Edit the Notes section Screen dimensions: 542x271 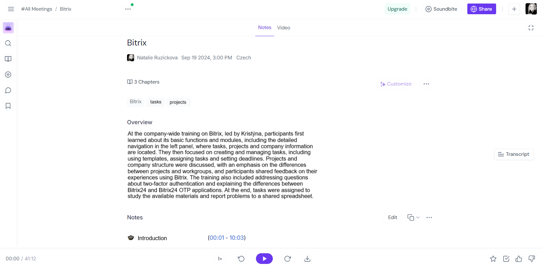(x=393, y=217)
